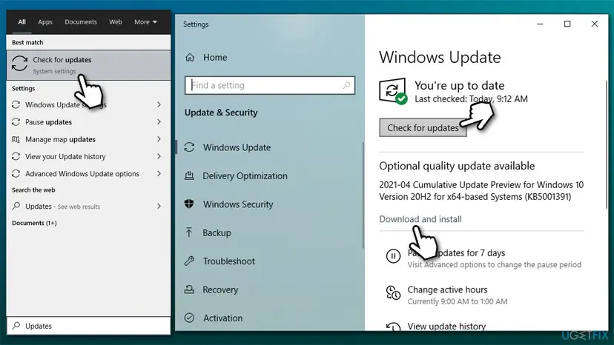Image resolution: width=614 pixels, height=345 pixels.
Task: Click the Settings sidebar scrollbar
Action: (x=363, y=195)
